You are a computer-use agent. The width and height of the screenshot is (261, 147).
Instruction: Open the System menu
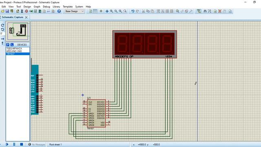point(79,7)
